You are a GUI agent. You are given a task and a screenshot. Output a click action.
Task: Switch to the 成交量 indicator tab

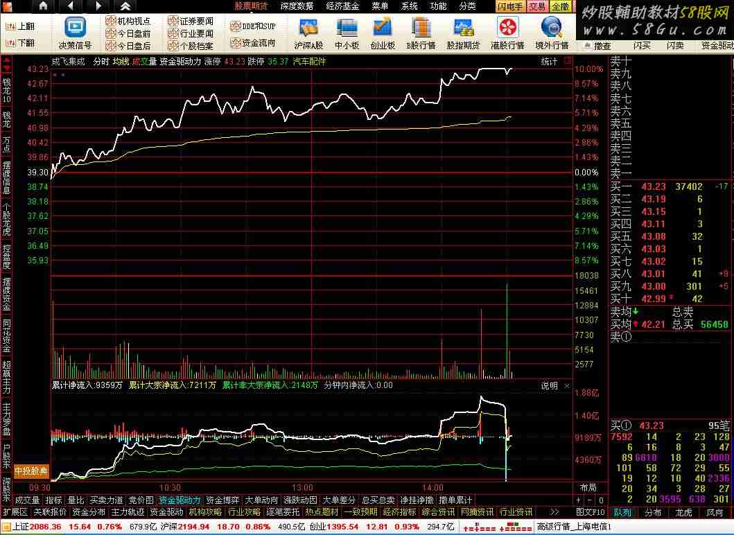point(27,500)
